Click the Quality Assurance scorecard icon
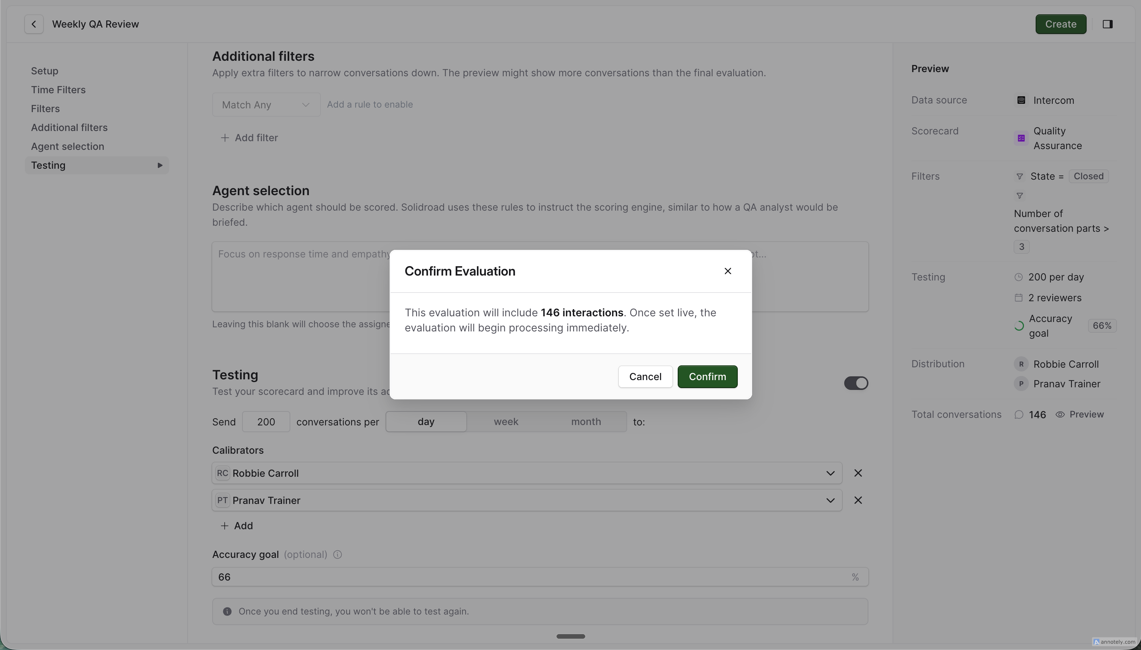The width and height of the screenshot is (1141, 650). pyautogui.click(x=1021, y=139)
